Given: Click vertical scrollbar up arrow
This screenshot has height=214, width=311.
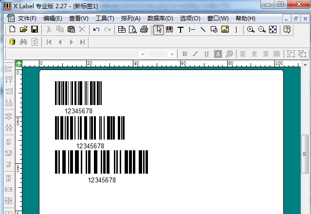Looking at the screenshot, I should pyautogui.click(x=305, y=65).
